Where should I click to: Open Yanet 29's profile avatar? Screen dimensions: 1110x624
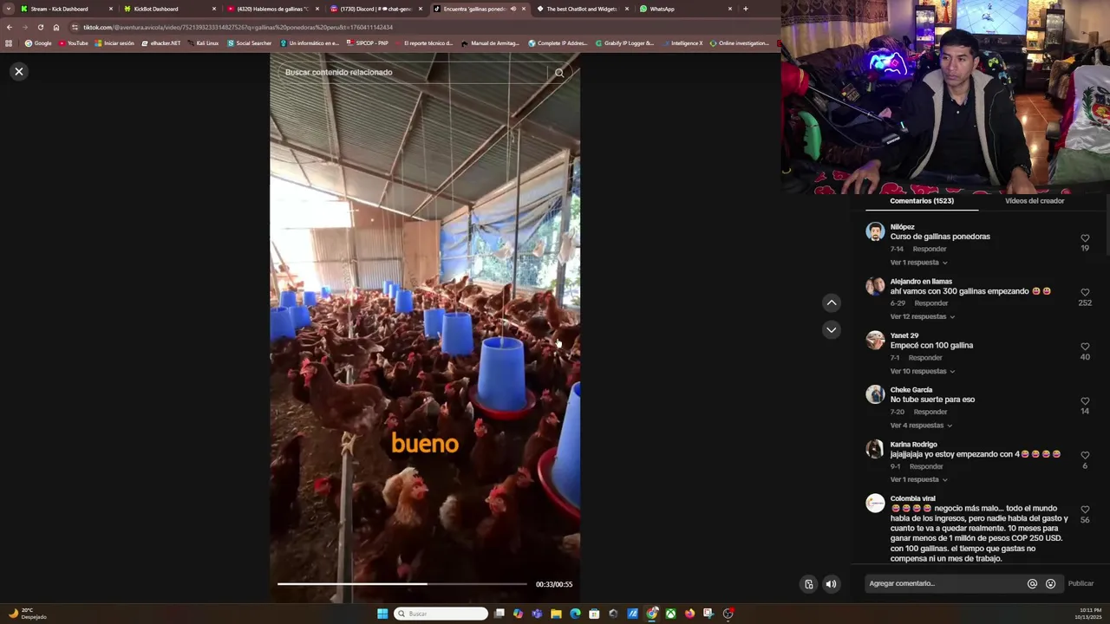coord(875,340)
